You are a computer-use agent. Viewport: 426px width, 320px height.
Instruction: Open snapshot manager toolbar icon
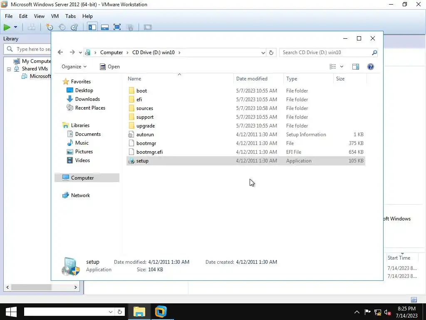click(74, 27)
